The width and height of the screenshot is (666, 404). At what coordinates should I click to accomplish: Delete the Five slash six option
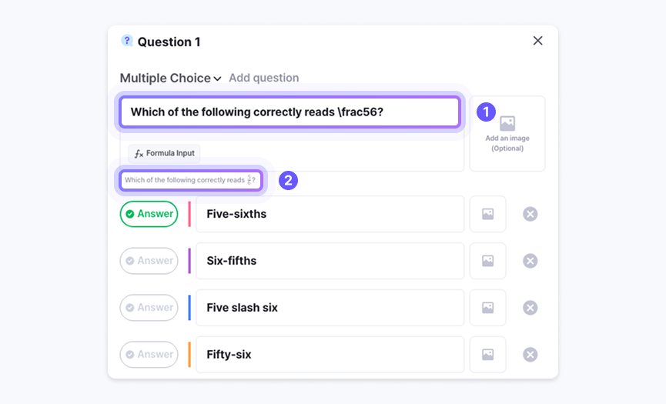530,308
